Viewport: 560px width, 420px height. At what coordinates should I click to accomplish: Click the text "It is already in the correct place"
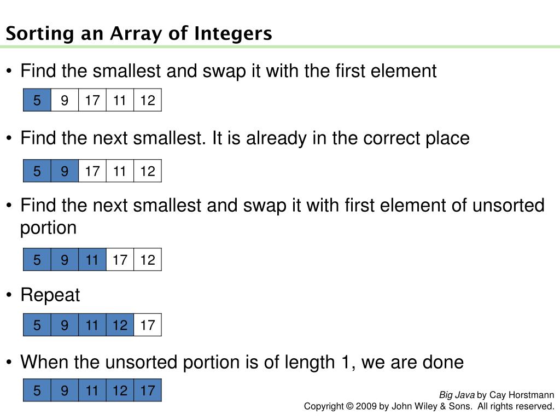tap(341, 138)
